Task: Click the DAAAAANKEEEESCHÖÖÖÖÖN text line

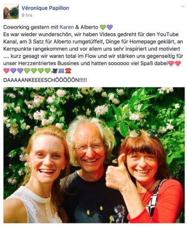Action: click(45, 80)
